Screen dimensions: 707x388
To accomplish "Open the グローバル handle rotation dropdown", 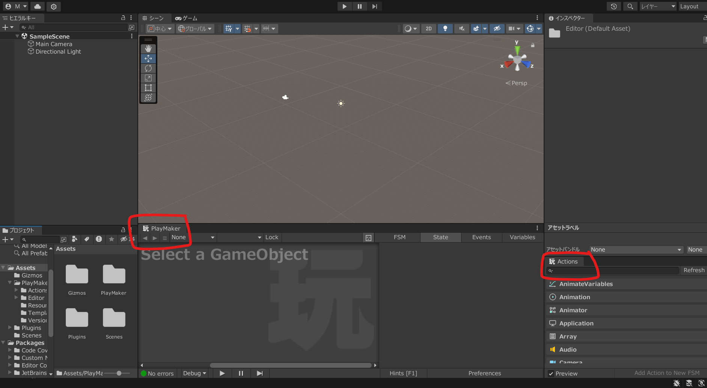I will pyautogui.click(x=195, y=28).
